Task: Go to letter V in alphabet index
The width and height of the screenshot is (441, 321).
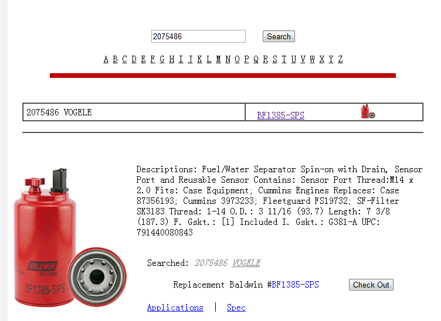Action: (303, 59)
